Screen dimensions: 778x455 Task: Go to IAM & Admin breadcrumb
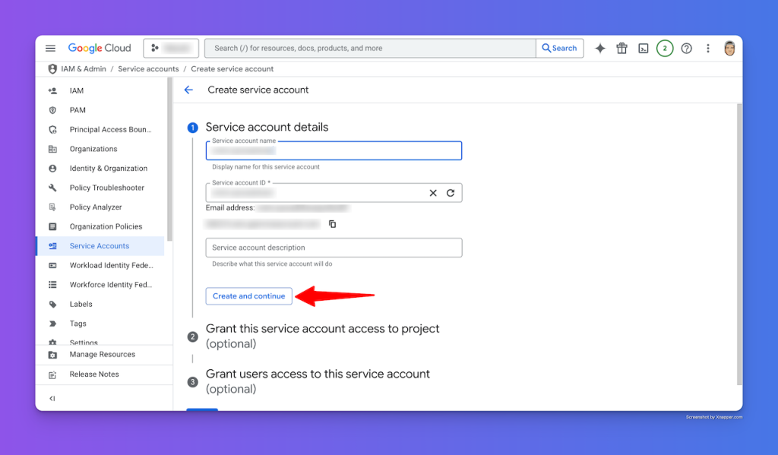[x=84, y=69]
